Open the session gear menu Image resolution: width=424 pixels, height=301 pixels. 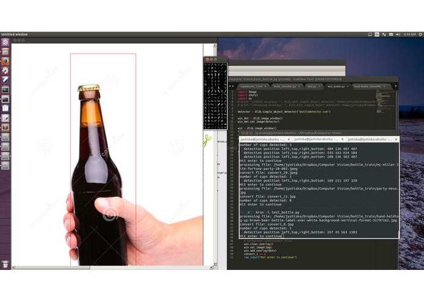pyautogui.click(x=420, y=34)
